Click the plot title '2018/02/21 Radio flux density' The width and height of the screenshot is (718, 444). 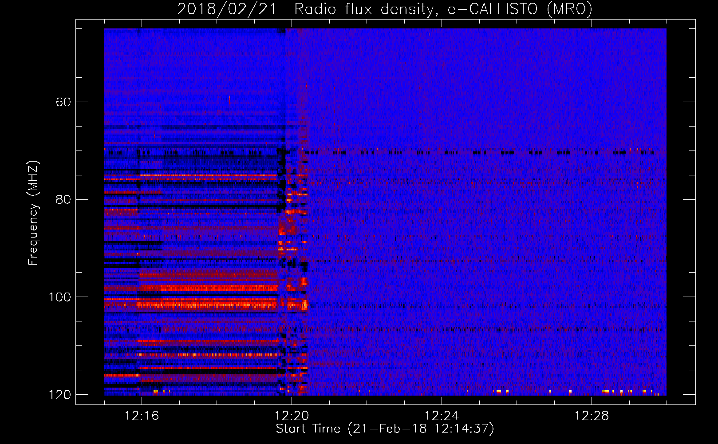pyautogui.click(x=385, y=9)
